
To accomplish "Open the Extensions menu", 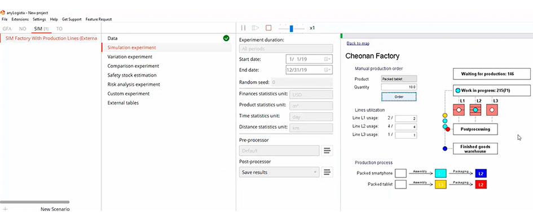I will point(20,19).
